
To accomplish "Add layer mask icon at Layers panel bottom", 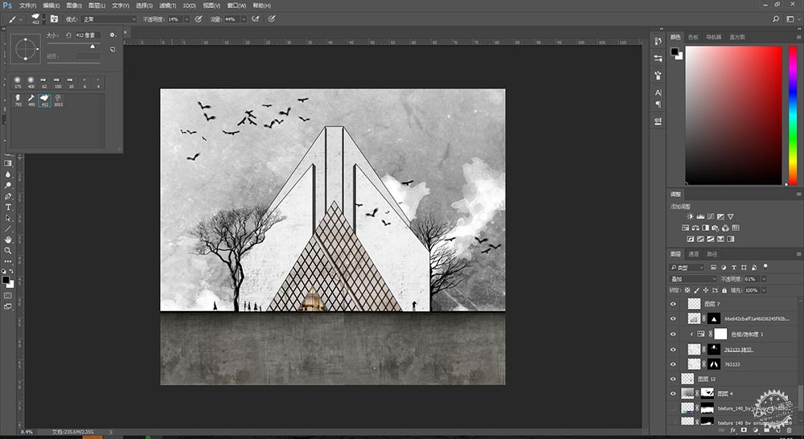I will click(x=744, y=430).
